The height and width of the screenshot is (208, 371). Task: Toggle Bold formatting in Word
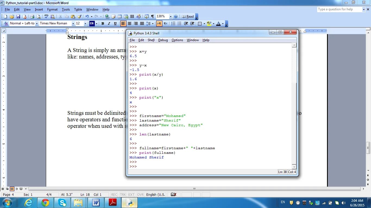click(x=103, y=24)
